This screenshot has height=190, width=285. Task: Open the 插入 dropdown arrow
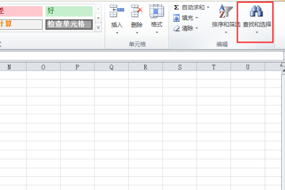(x=117, y=33)
